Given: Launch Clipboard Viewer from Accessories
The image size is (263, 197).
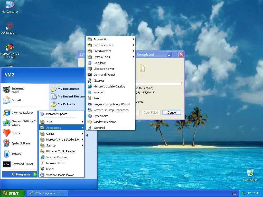Looking at the screenshot, I should click(111, 69).
